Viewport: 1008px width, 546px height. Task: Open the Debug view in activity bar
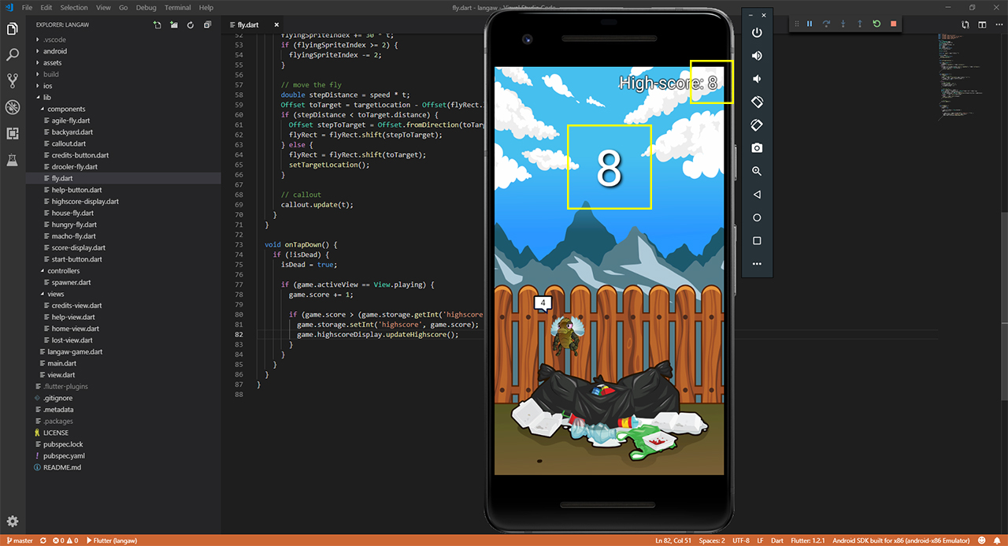[x=13, y=107]
